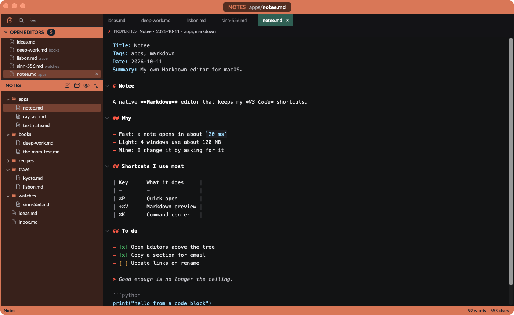Image resolution: width=514 pixels, height=315 pixels.
Task: Open the Outline list sidebar view
Action: (33, 21)
